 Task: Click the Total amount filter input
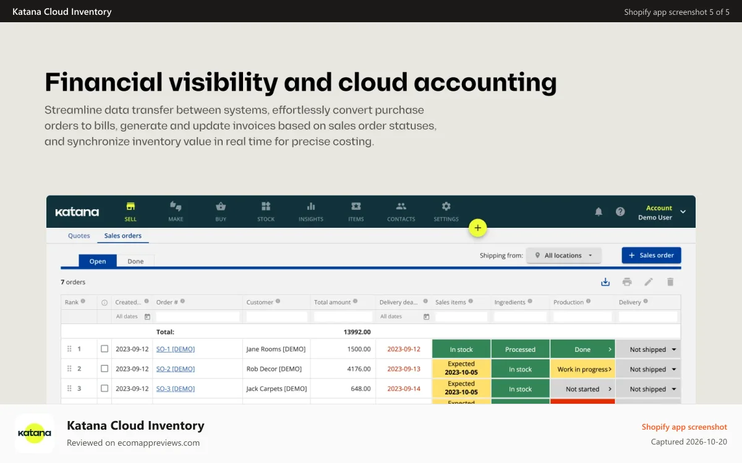coord(343,317)
